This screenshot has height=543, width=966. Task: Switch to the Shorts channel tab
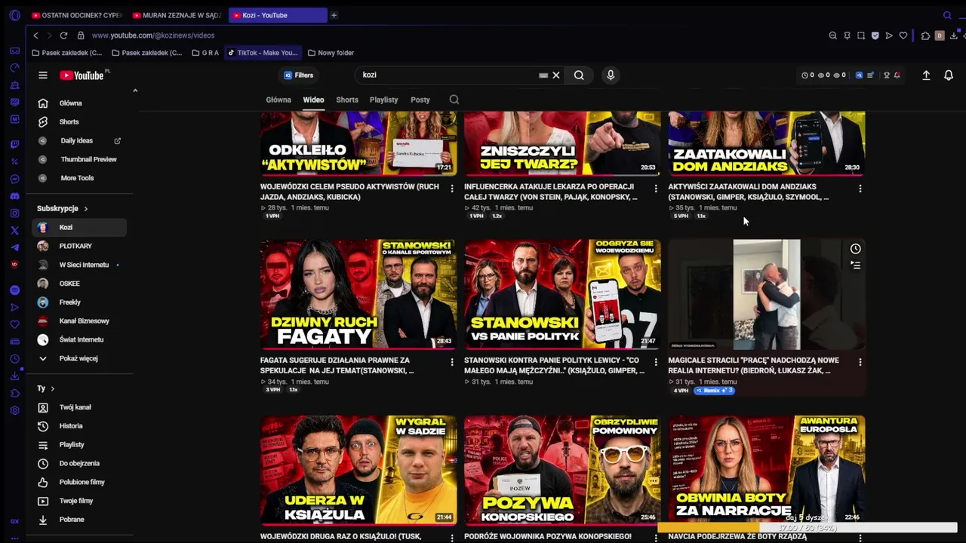pyautogui.click(x=347, y=100)
